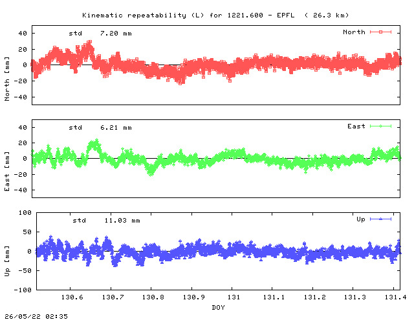Click the '100' tick on the Up axis

tap(25, 212)
